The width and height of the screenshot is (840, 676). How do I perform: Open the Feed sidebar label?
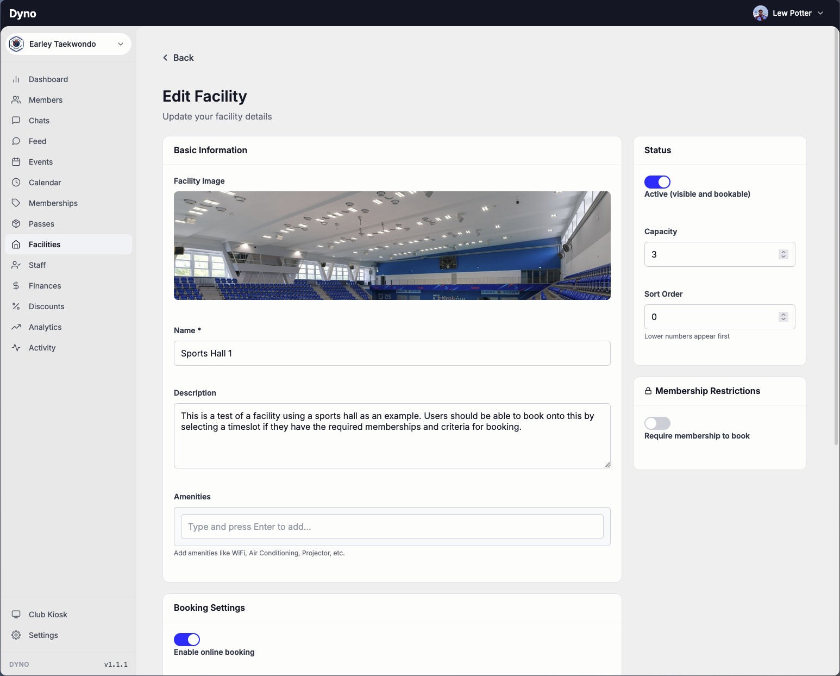pos(37,141)
